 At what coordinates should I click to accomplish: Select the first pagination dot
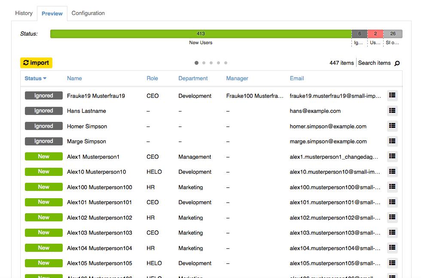tap(196, 63)
